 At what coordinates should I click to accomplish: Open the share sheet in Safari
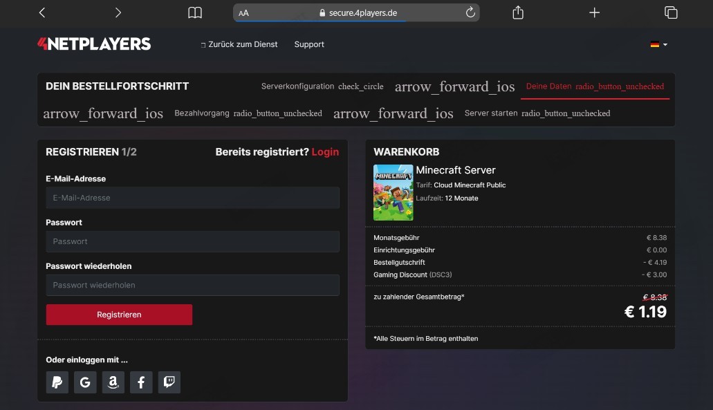click(x=517, y=12)
